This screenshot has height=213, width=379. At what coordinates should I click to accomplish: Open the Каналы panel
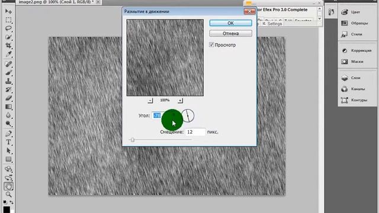pyautogui.click(x=357, y=89)
